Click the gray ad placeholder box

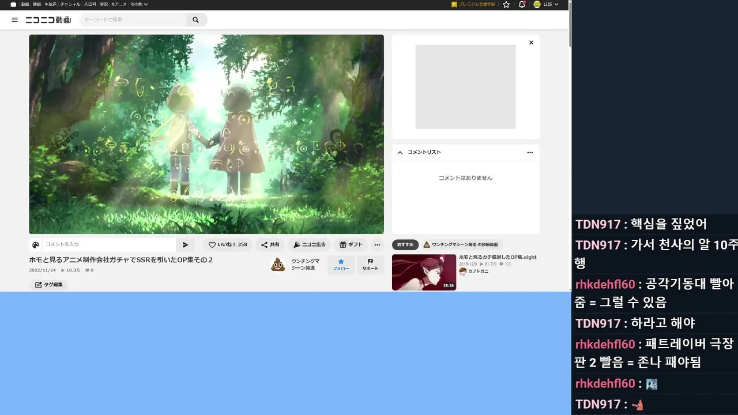465,86
